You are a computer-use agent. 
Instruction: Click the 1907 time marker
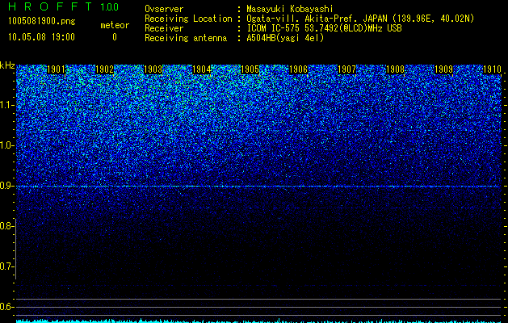[346, 69]
